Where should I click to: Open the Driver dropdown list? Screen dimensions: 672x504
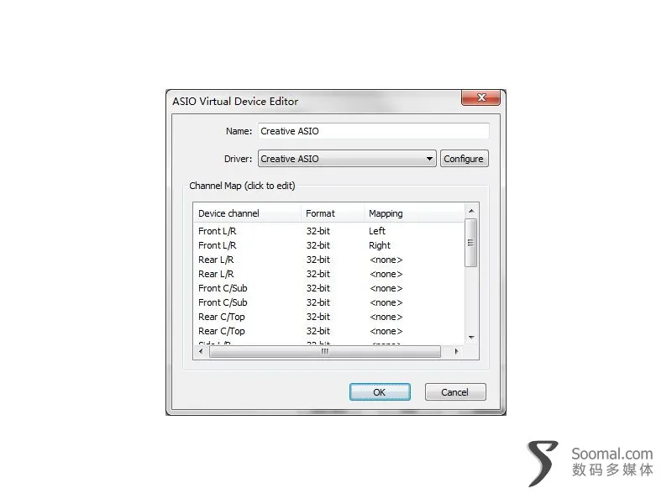coord(347,159)
